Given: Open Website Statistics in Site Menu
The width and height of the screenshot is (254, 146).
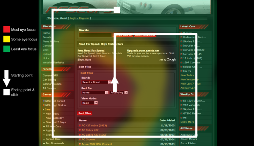Looking at the screenshot, I should (x=53, y=62).
